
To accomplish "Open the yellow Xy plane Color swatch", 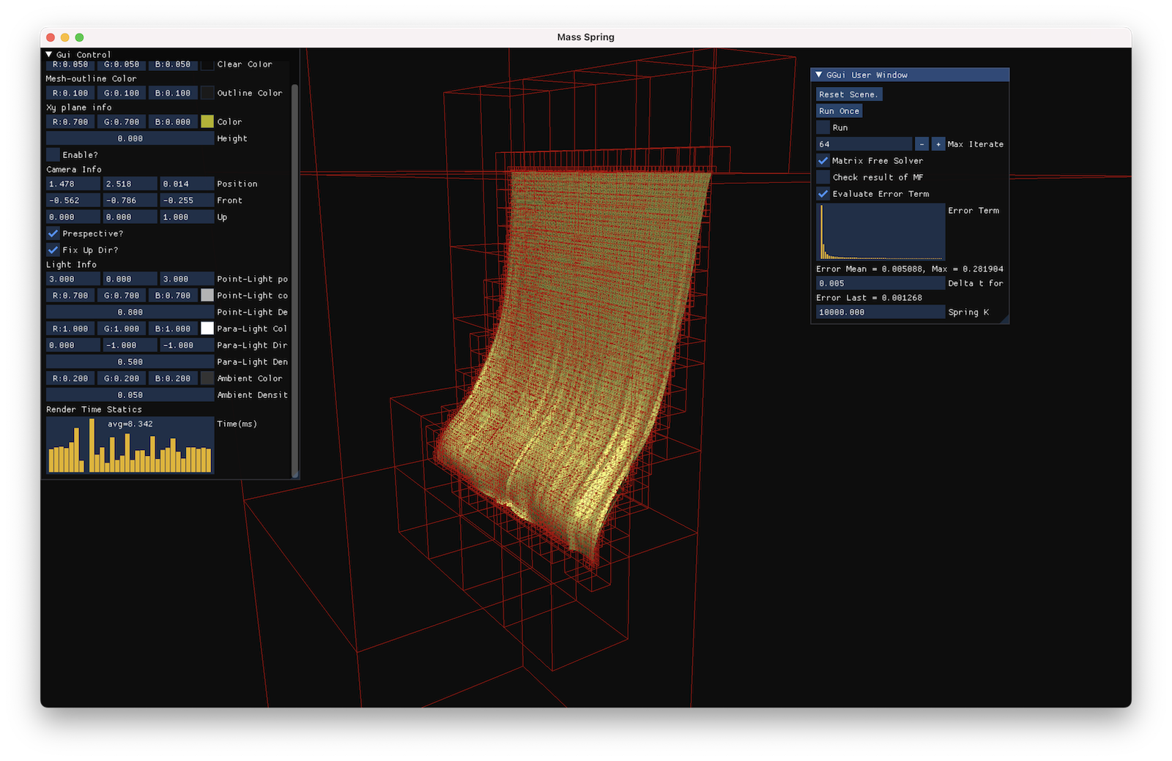I will click(x=207, y=121).
